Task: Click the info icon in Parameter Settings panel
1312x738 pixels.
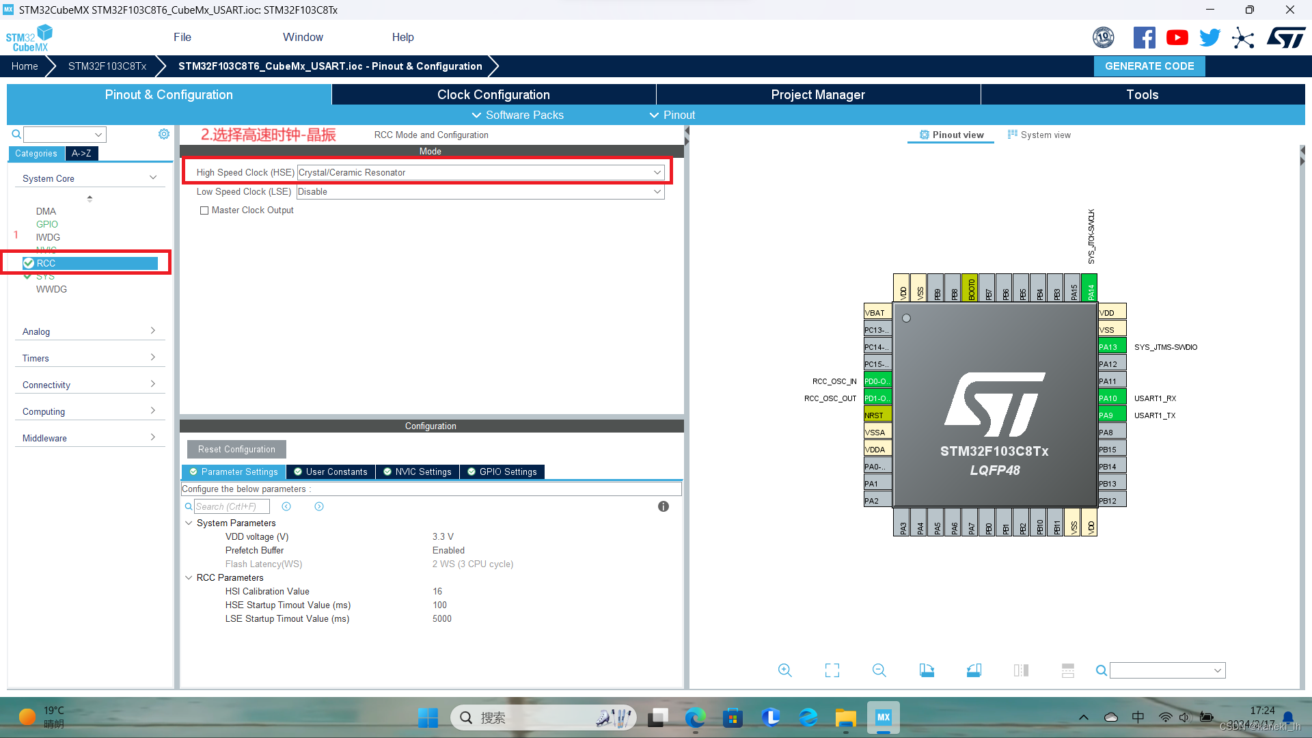Action: click(662, 506)
